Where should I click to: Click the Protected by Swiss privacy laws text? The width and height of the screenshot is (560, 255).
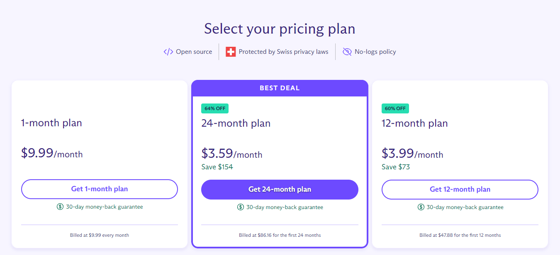point(284,52)
